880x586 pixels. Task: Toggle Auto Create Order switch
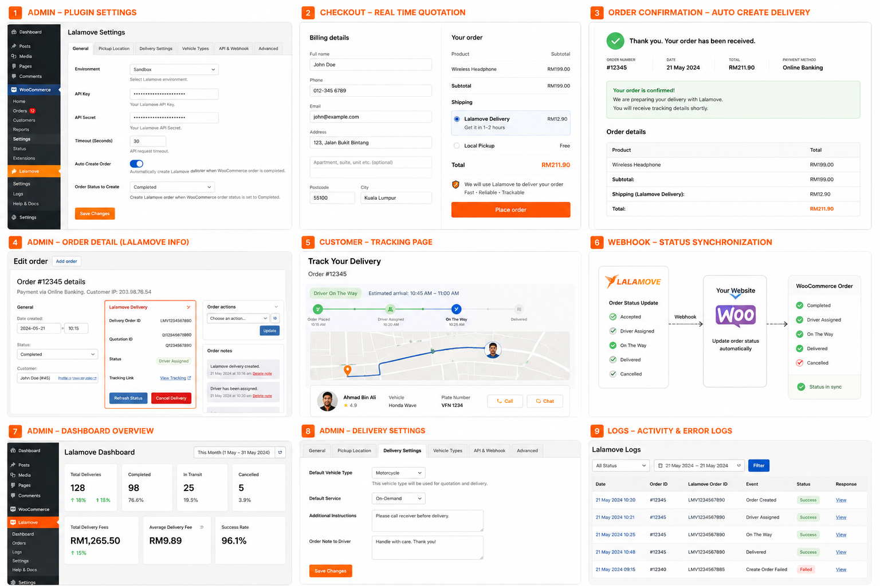click(136, 164)
